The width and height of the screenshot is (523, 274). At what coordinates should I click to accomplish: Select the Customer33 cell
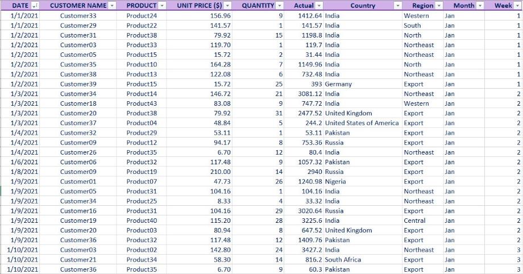[x=78, y=15]
